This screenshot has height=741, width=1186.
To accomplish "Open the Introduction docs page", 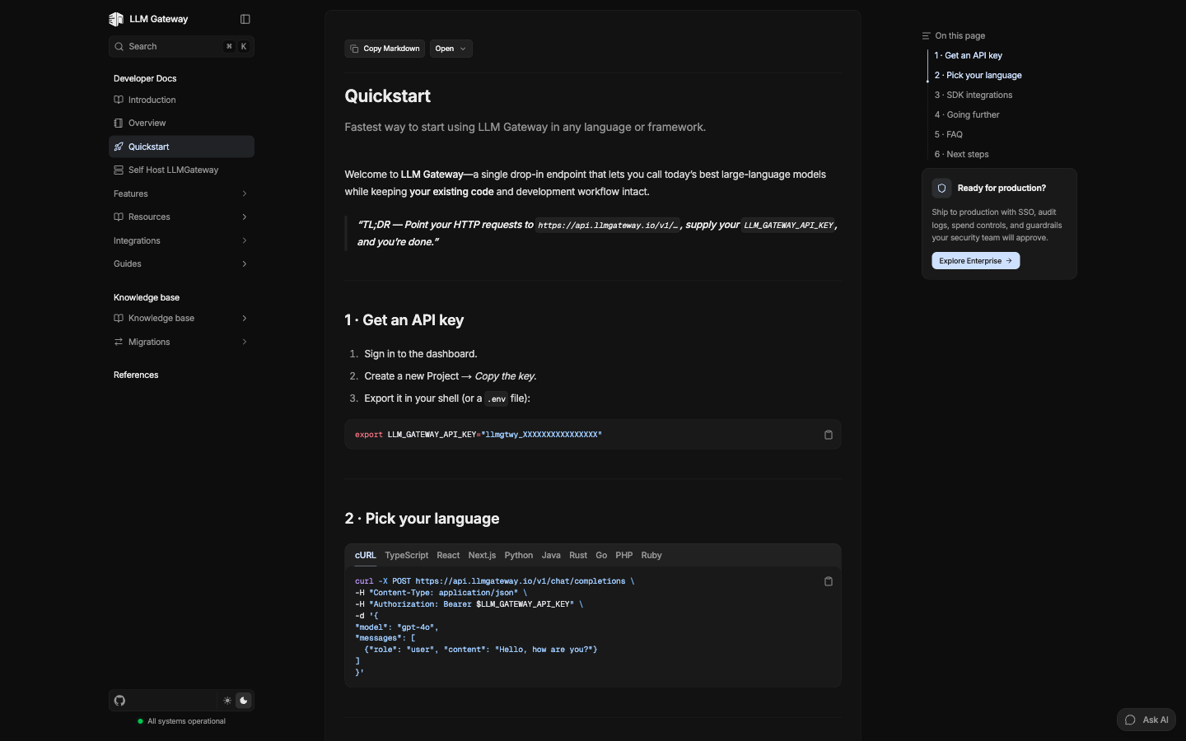I will coord(181,100).
